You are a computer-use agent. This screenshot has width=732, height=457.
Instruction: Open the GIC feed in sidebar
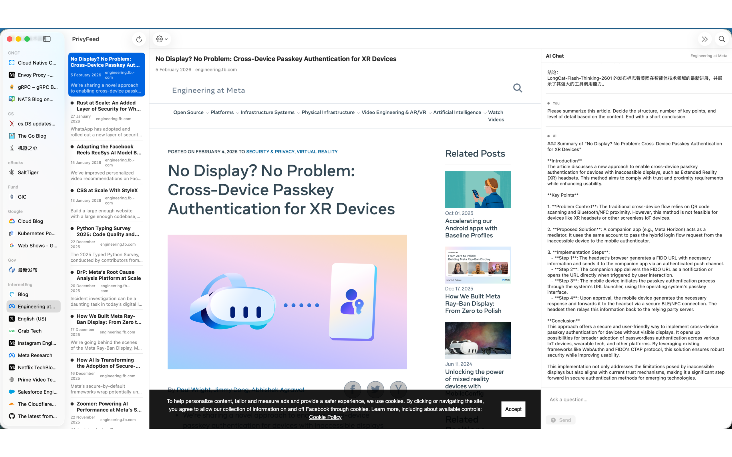[22, 197]
